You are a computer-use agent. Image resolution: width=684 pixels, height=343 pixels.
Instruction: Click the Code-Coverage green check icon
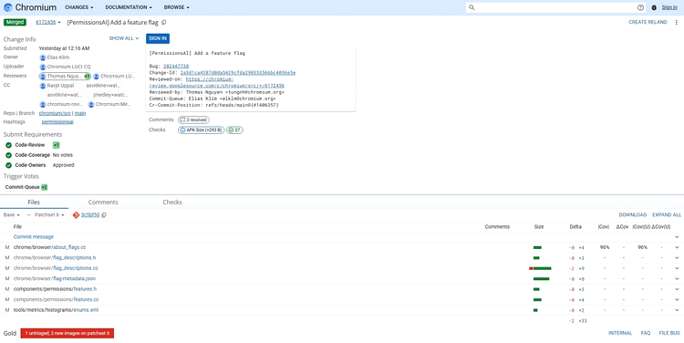[9, 155]
